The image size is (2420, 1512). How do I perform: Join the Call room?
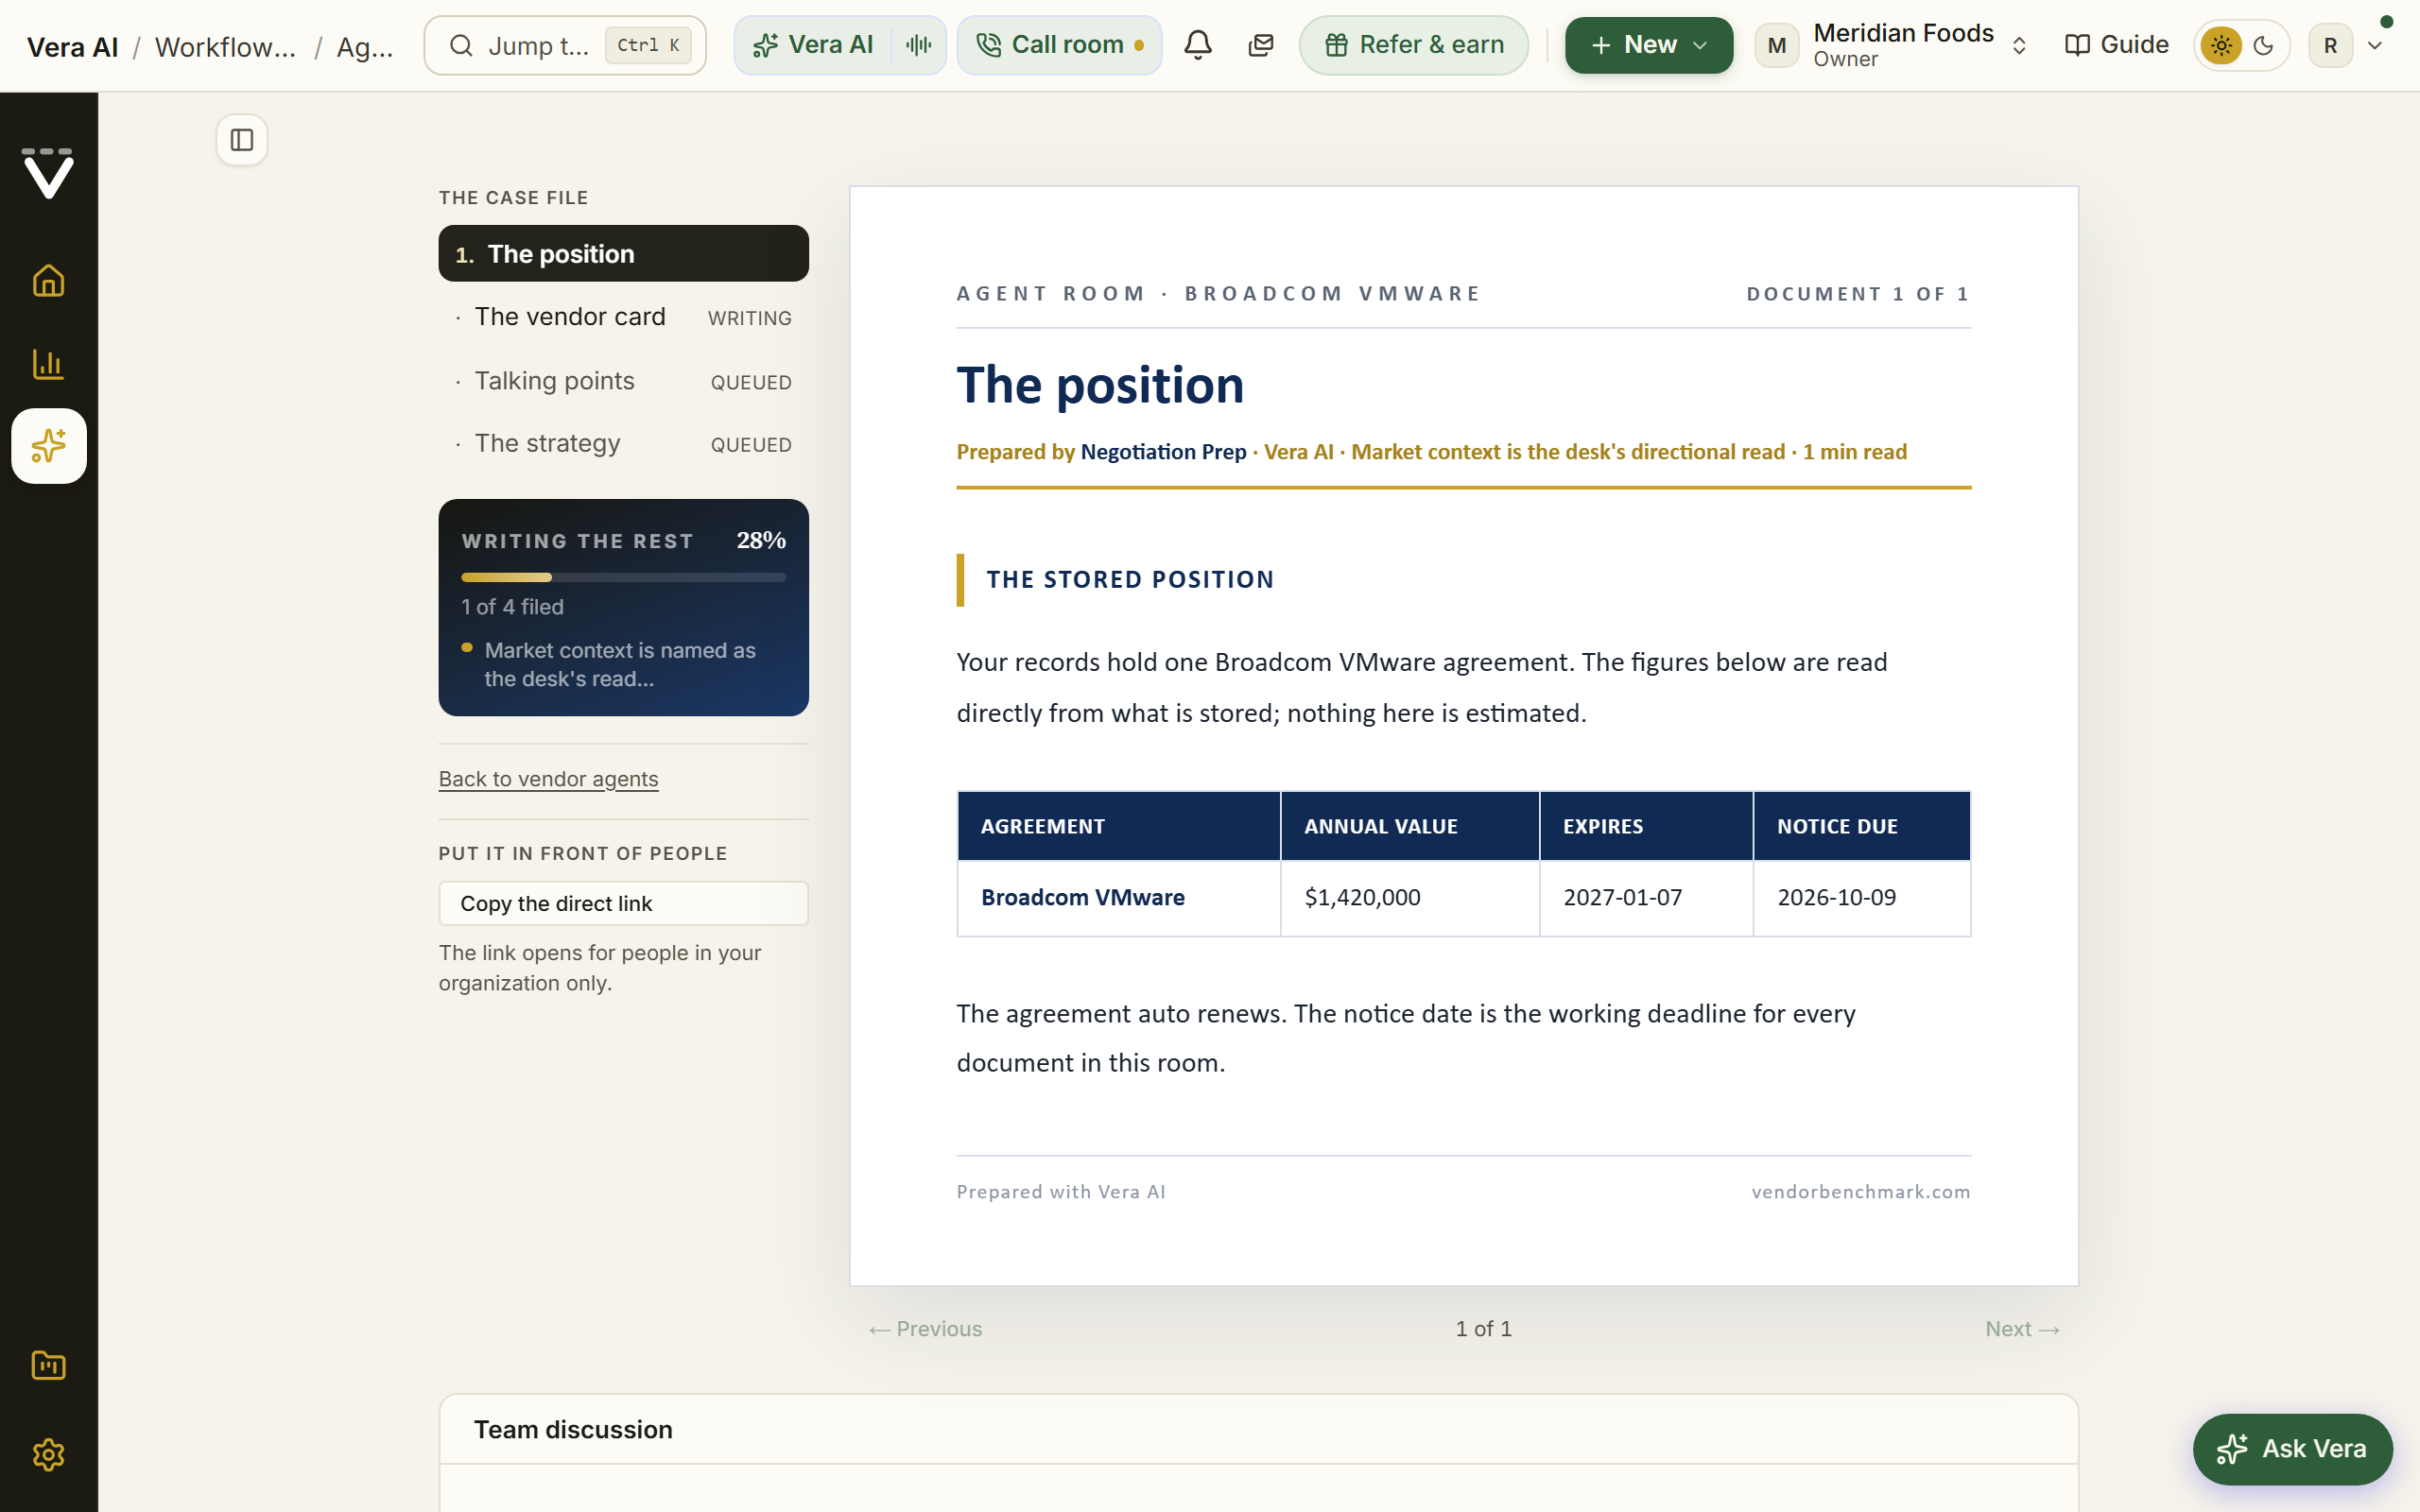point(1059,45)
